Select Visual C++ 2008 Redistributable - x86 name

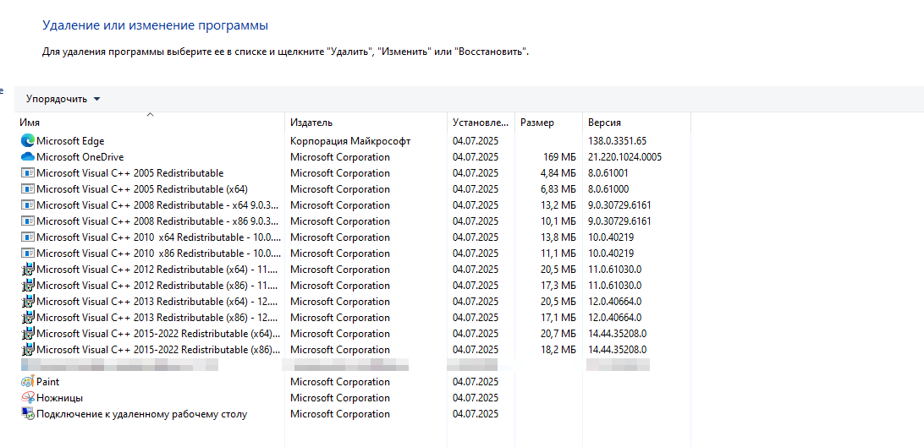(x=158, y=221)
